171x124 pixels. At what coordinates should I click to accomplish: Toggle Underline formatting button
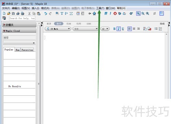123,29
